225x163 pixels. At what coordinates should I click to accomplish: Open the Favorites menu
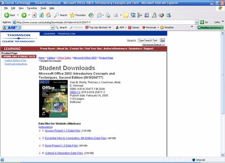(32, 8)
